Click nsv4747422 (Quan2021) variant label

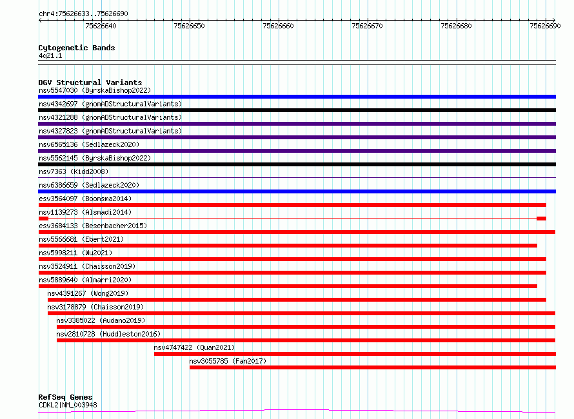(x=194, y=347)
